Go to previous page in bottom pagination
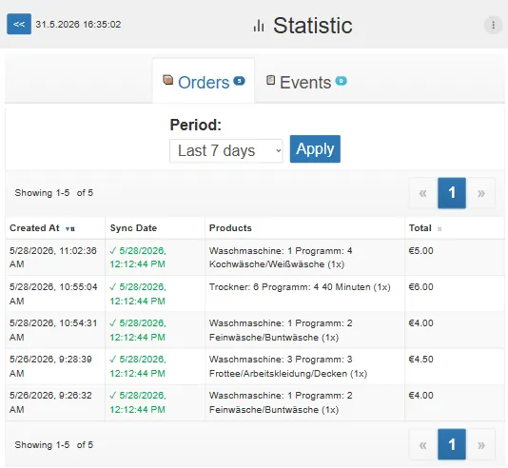 click(423, 444)
